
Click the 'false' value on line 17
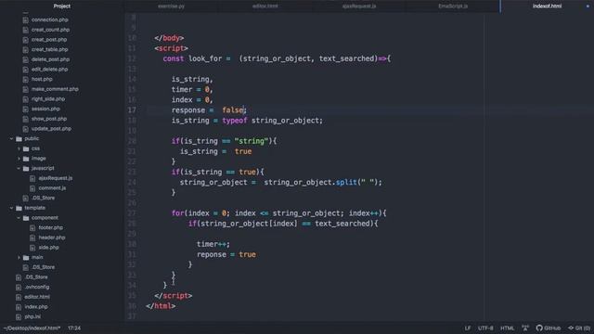click(x=233, y=110)
